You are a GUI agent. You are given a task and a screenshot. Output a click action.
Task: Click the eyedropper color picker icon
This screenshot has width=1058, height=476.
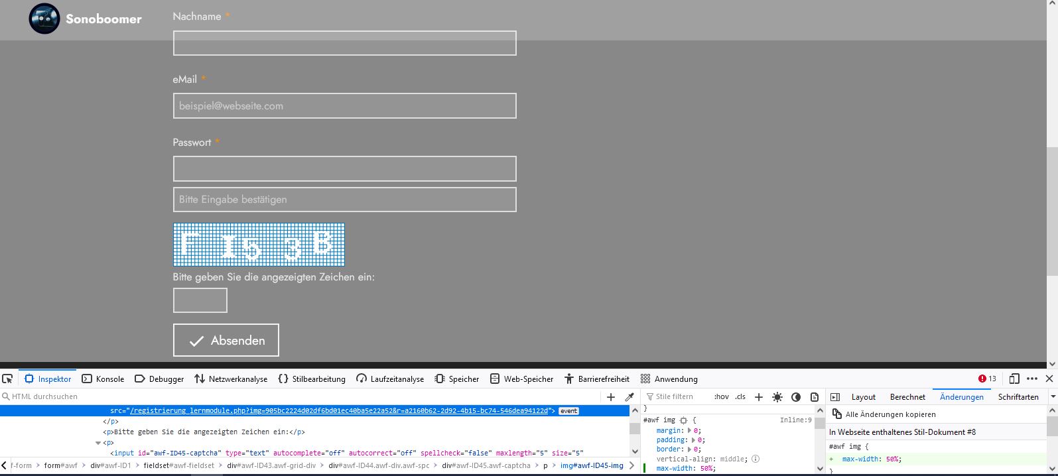coord(629,397)
